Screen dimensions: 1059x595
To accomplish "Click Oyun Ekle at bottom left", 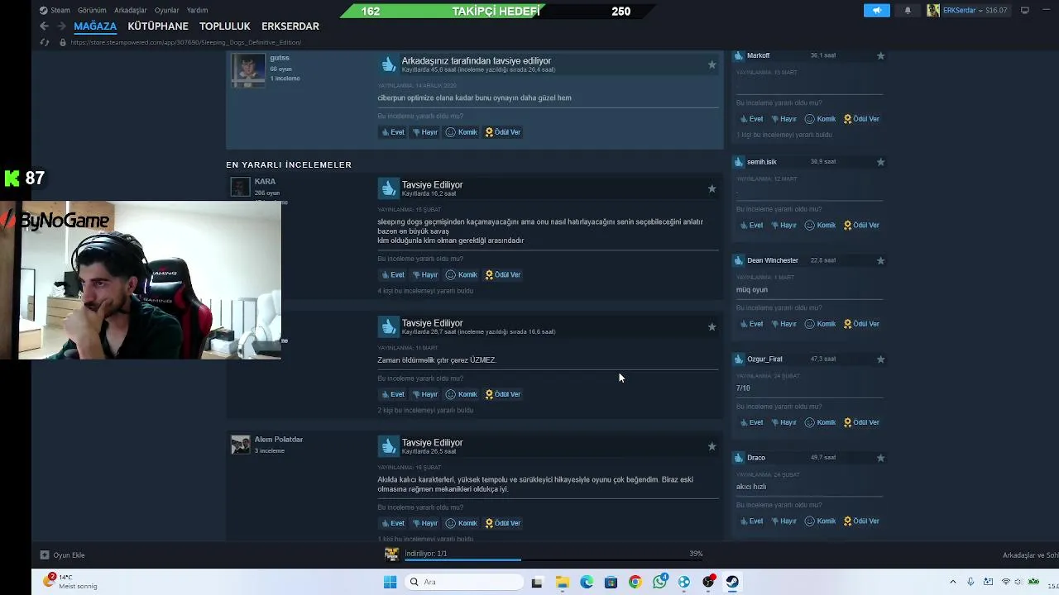I will point(63,555).
